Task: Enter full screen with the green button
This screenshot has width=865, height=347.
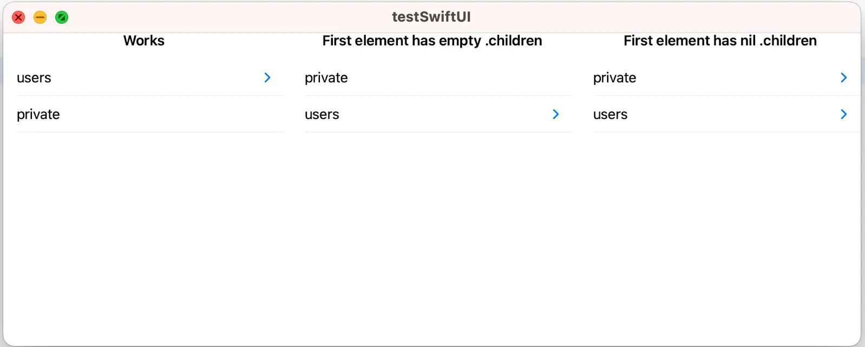Action: (62, 17)
